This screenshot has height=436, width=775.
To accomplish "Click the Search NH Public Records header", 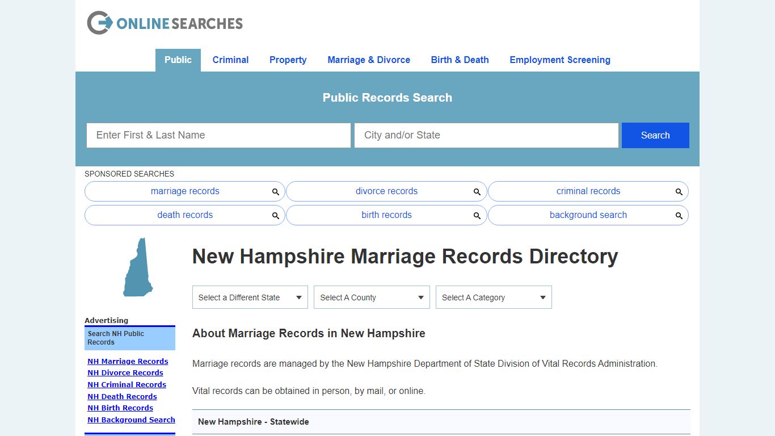I will 130,338.
